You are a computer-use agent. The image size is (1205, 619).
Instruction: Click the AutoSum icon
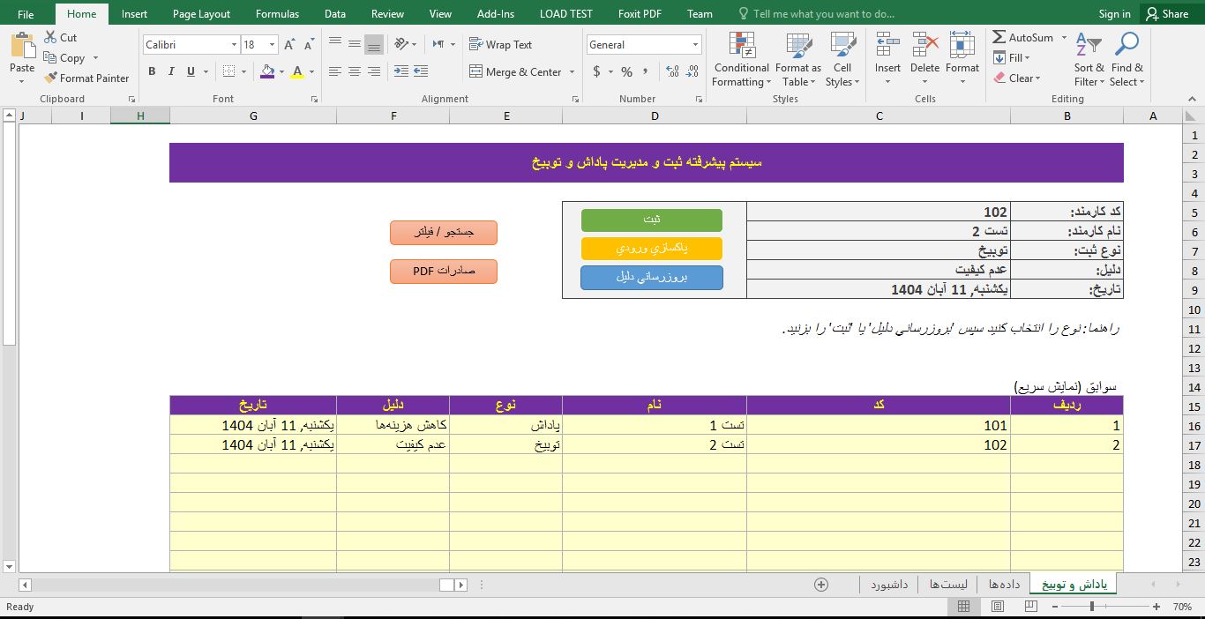pyautogui.click(x=1005, y=37)
